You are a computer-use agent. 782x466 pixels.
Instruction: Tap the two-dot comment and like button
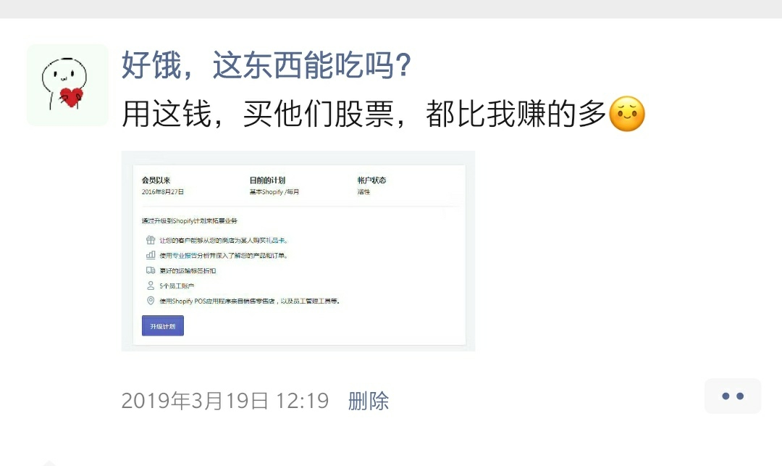(733, 396)
